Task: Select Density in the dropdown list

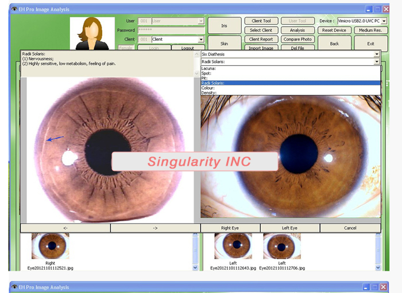Action: (291, 93)
